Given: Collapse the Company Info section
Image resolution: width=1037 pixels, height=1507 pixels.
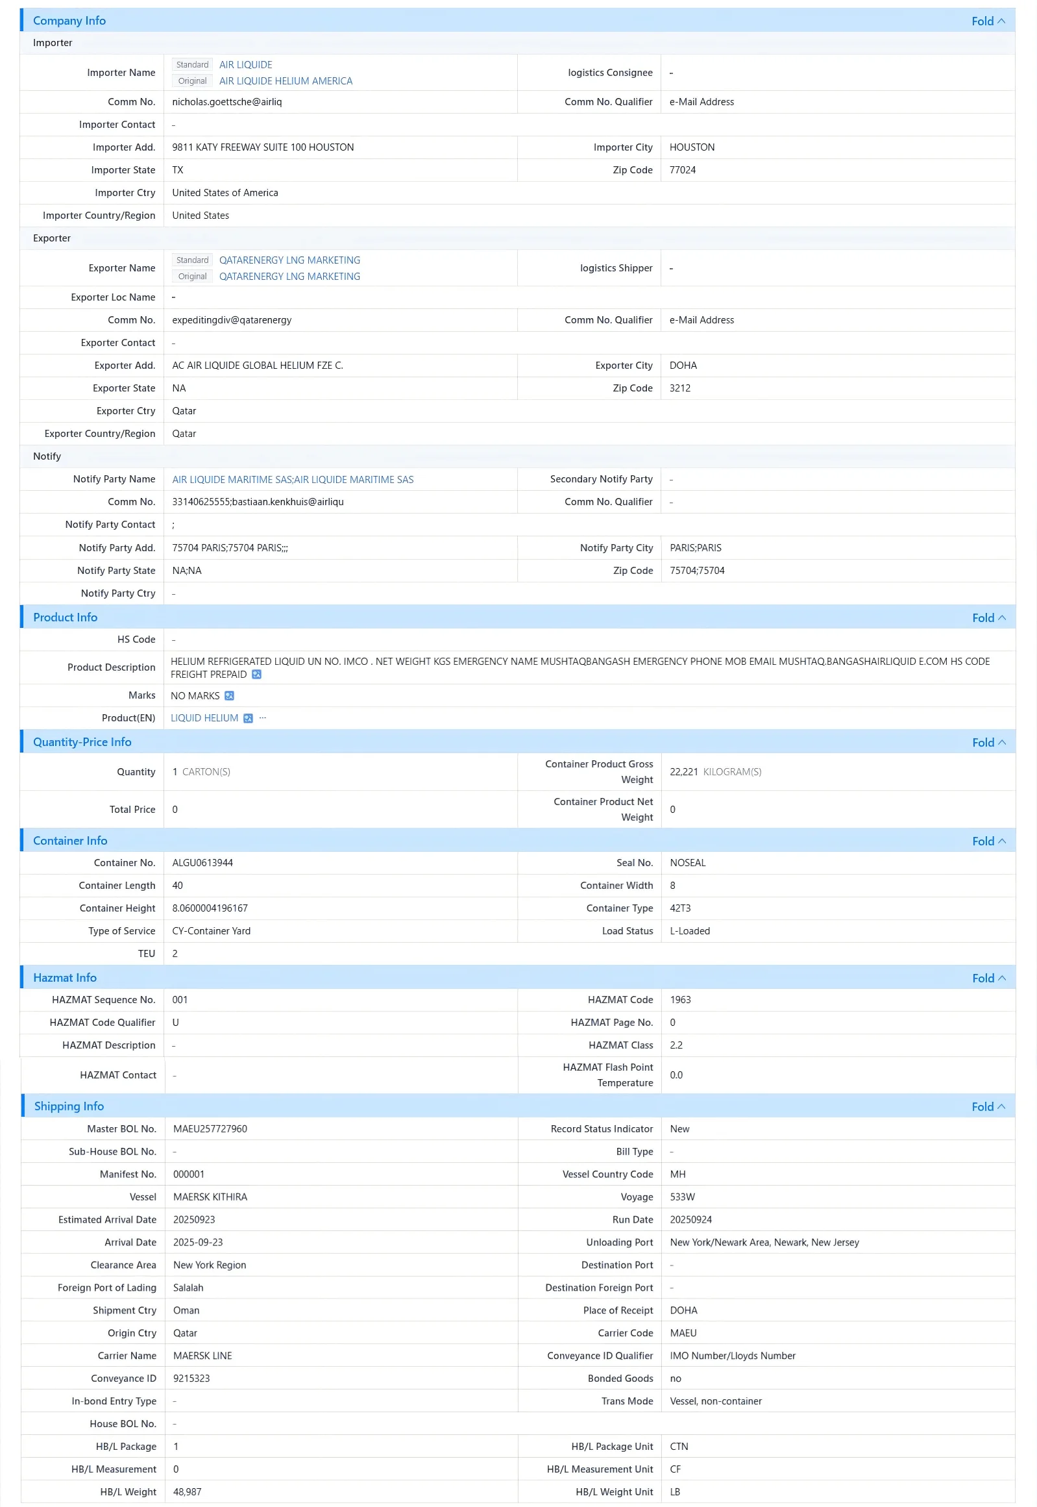Looking at the screenshot, I should coord(988,21).
